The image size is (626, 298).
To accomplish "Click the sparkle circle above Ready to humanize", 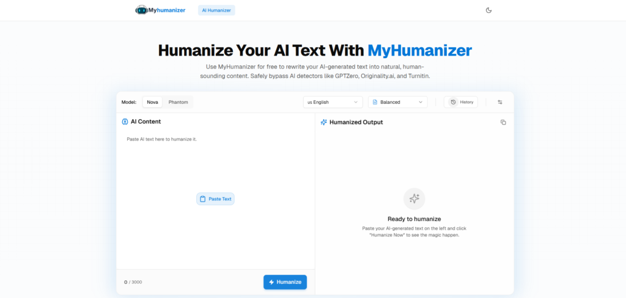I will 414,198.
